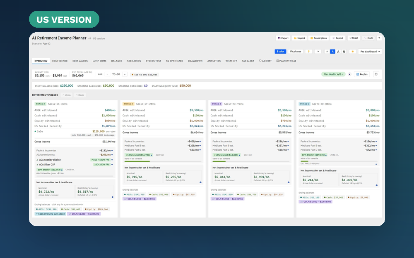Click Phase 3 SS taxable progress bar
This screenshot has height=258, width=414.
pos(163,161)
